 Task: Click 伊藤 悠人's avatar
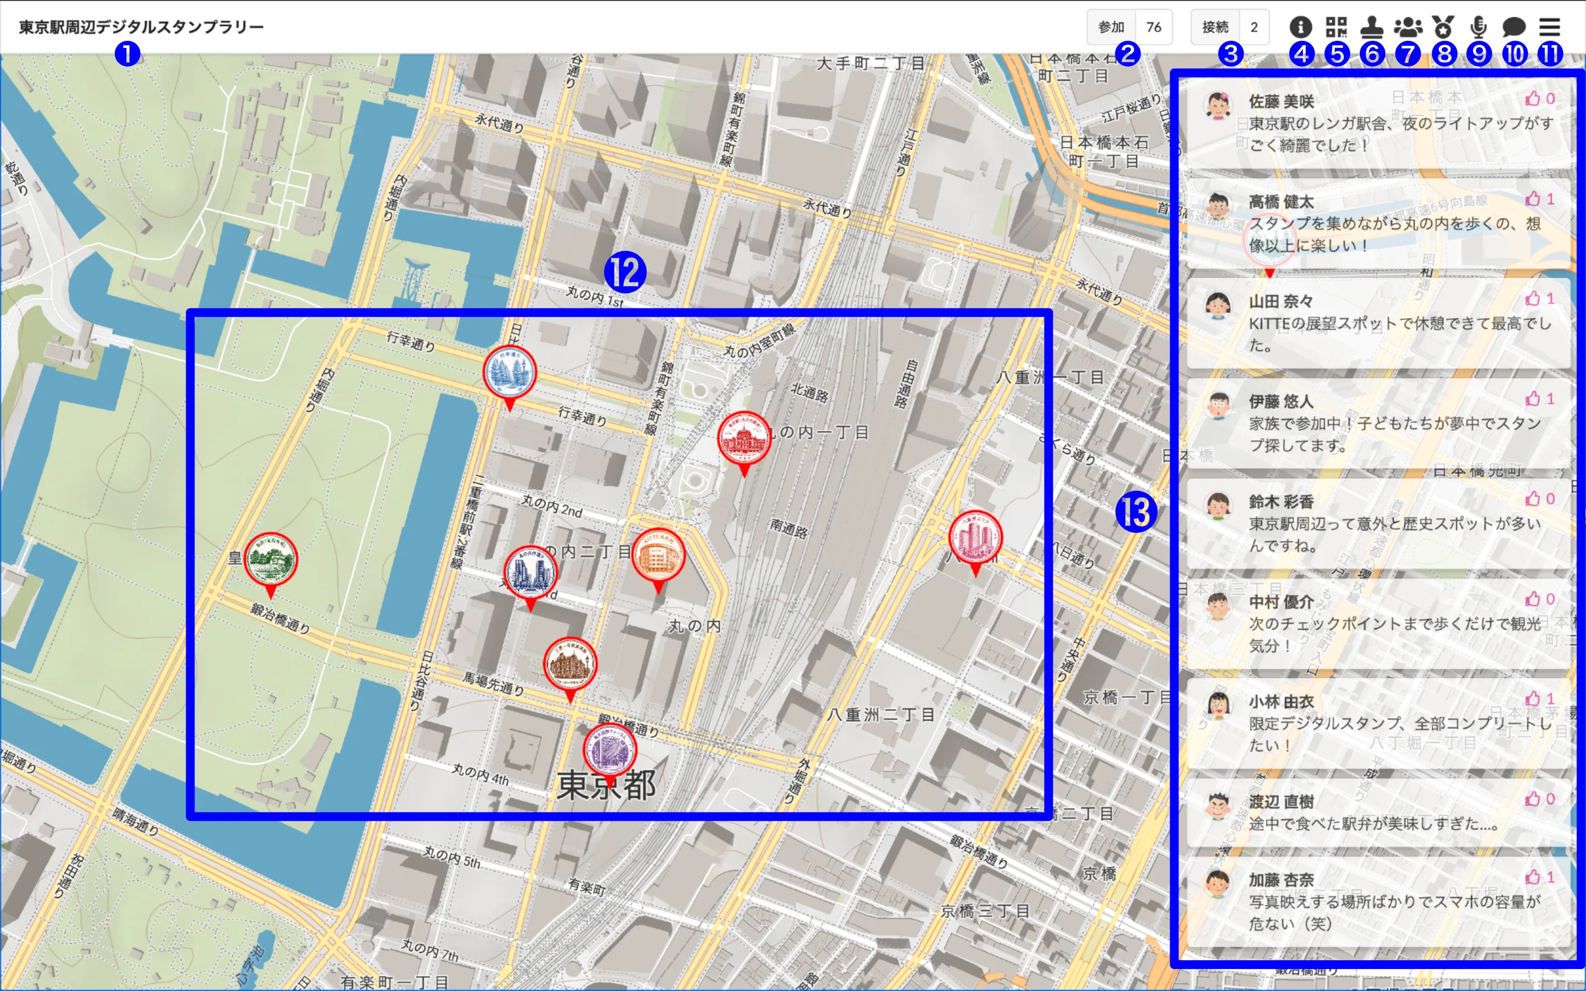(x=1218, y=406)
